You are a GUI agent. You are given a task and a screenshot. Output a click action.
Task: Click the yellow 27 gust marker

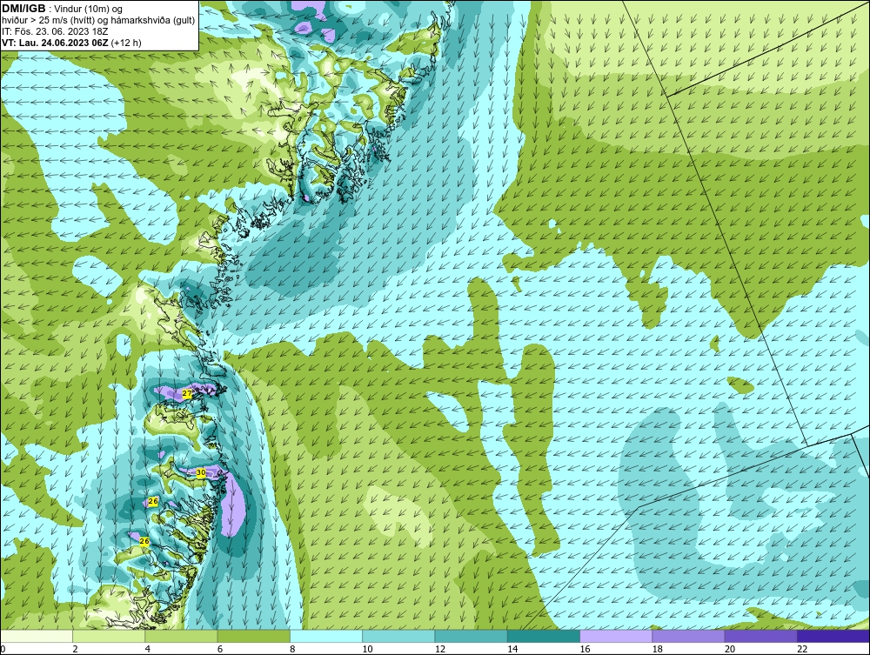187,394
